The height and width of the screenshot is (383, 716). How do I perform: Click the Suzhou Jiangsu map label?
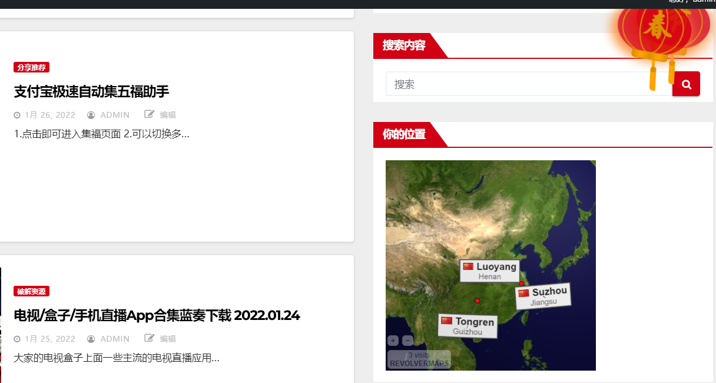pyautogui.click(x=543, y=296)
